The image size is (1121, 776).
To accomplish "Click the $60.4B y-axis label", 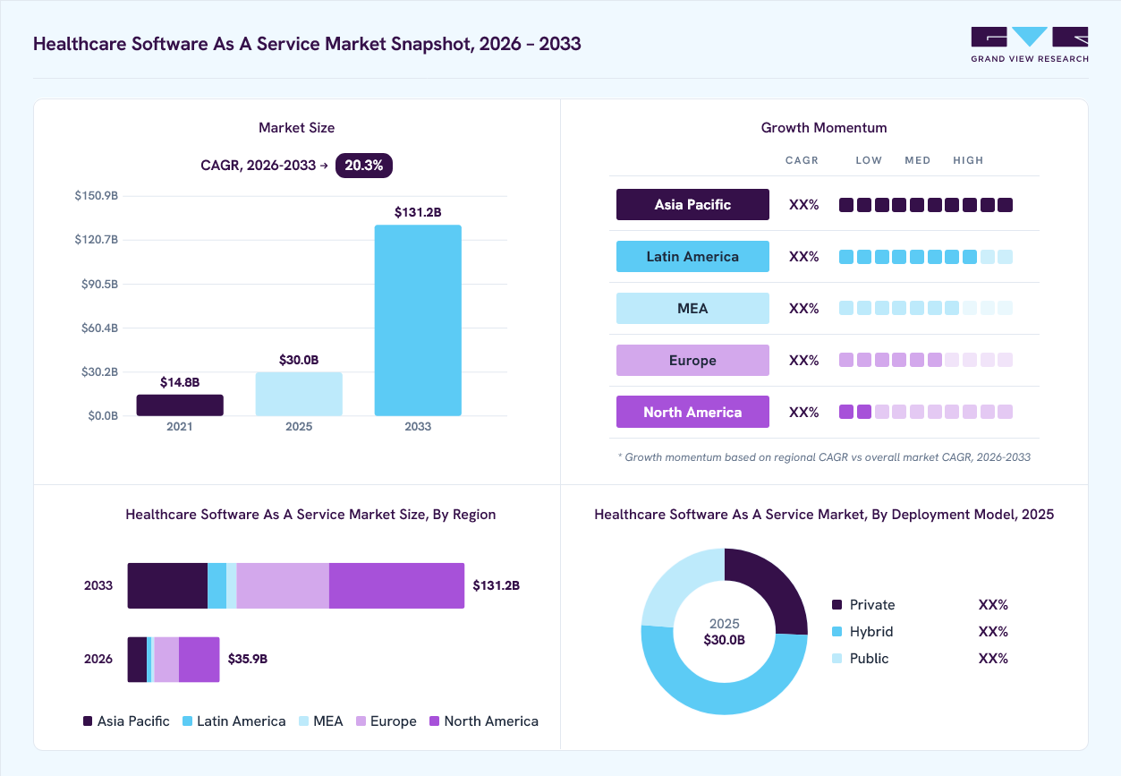I will click(x=98, y=328).
